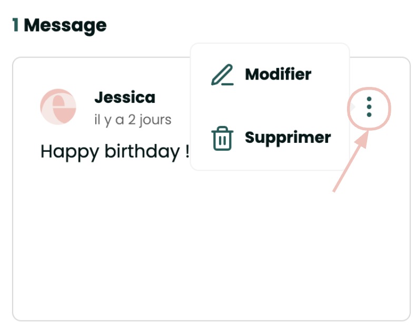416x329 pixels.
Task: Click the word "jours" in the timestamp
Action: click(156, 120)
